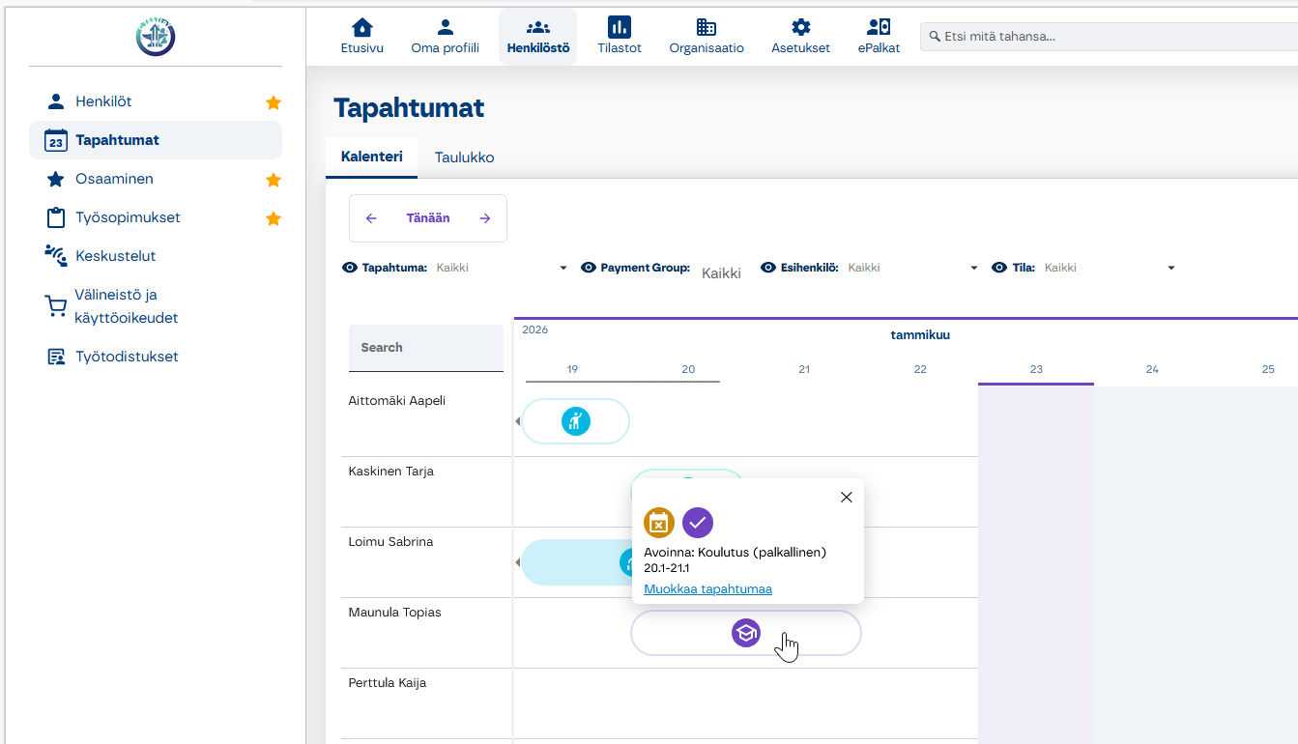Open Työsopimukset in the sidebar
The height and width of the screenshot is (744, 1298).
pos(128,217)
